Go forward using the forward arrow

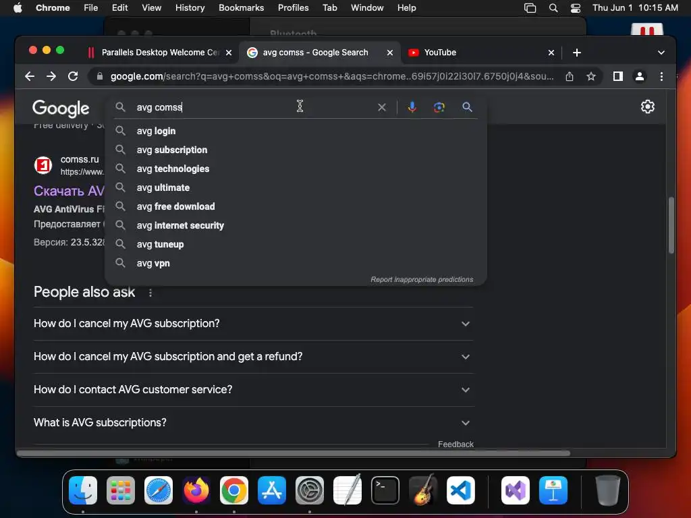point(51,76)
